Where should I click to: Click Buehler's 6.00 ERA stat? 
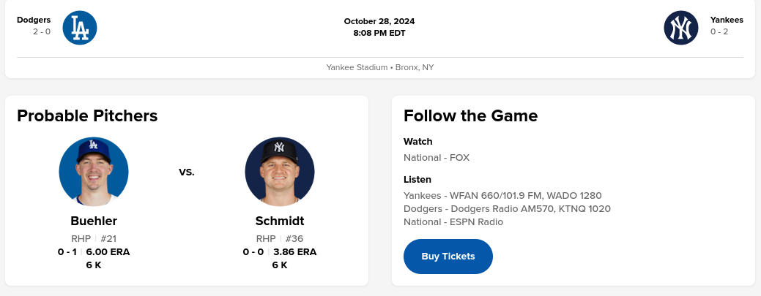108,252
